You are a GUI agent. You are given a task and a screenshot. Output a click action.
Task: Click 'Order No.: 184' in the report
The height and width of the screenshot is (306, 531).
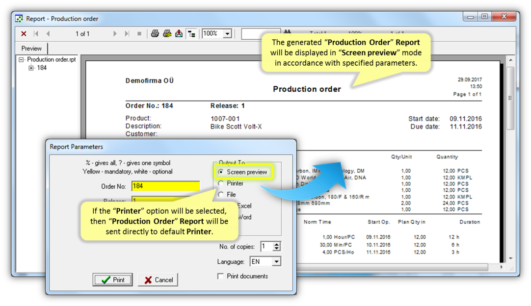[x=149, y=106]
